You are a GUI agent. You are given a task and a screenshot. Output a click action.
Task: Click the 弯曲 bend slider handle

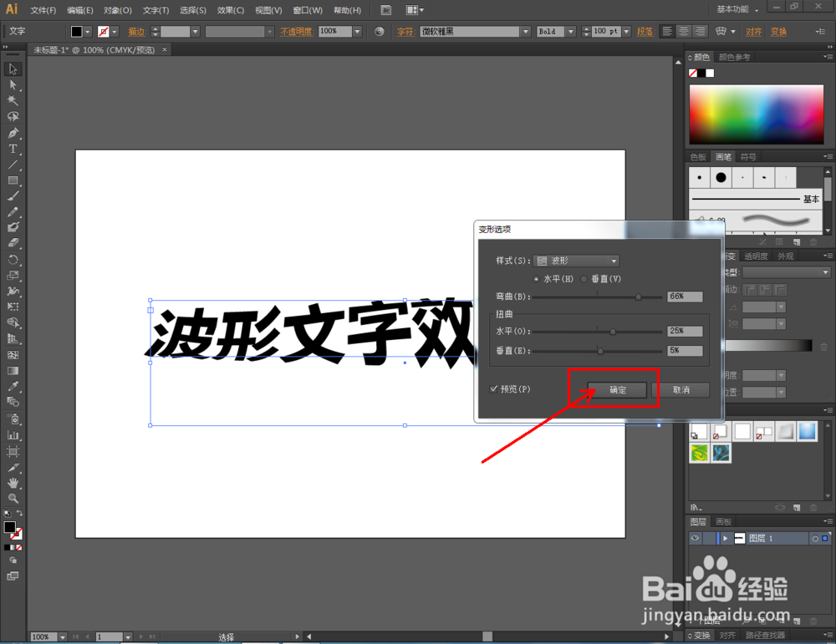pyautogui.click(x=637, y=297)
